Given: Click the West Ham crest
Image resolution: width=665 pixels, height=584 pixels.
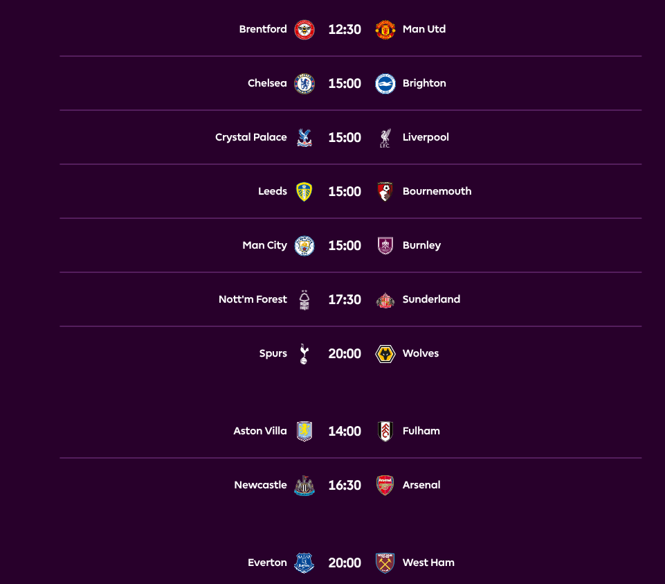Looking at the screenshot, I should (385, 563).
